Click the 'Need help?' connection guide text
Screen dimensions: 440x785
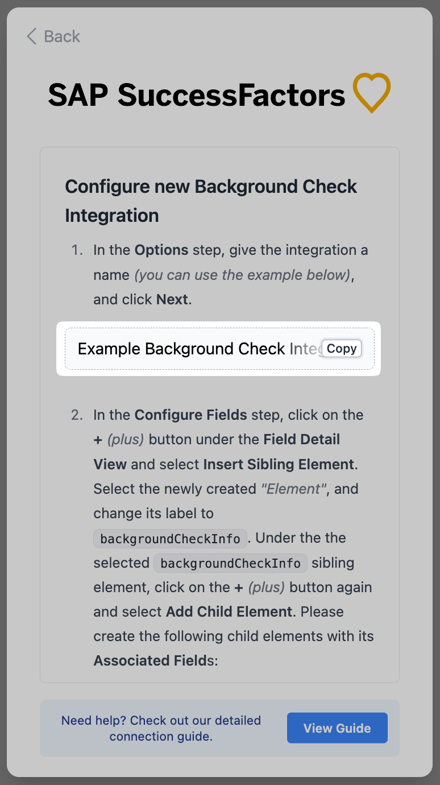coord(161,728)
